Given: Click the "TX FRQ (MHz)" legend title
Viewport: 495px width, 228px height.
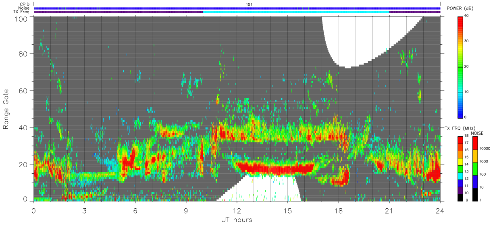Looking at the screenshot, I should point(458,128).
